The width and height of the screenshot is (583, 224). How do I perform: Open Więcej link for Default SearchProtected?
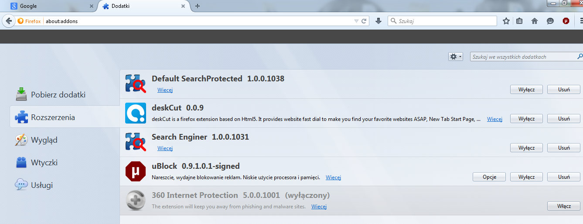point(165,90)
